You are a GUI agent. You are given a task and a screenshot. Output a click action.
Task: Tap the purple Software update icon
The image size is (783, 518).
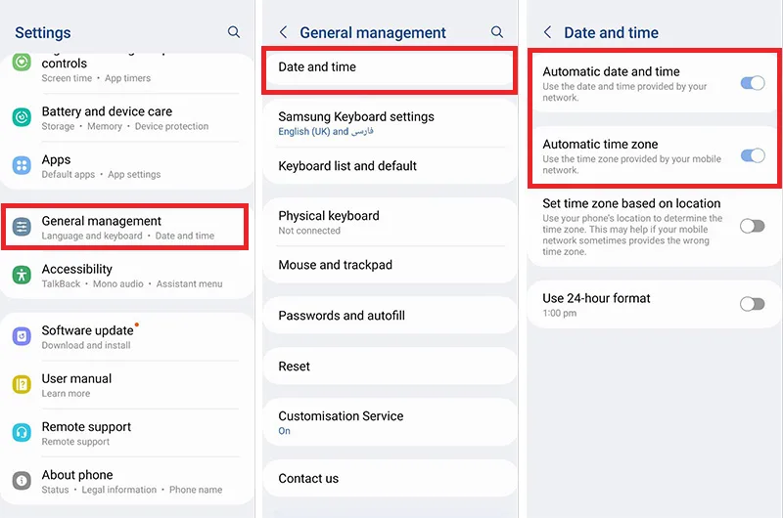(22, 336)
